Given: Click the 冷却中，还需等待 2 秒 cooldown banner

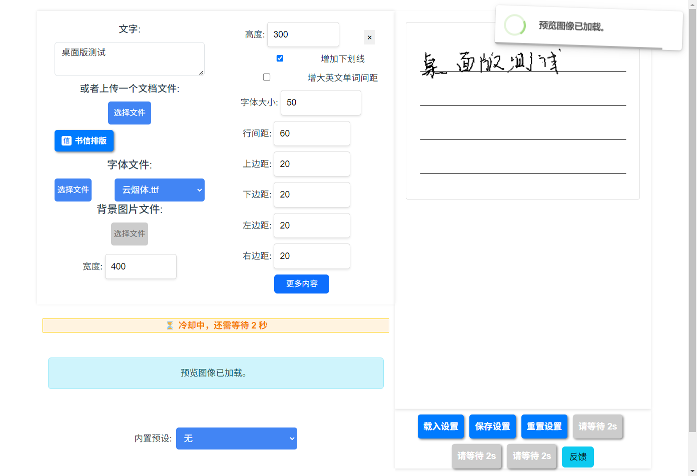Looking at the screenshot, I should click(x=216, y=325).
